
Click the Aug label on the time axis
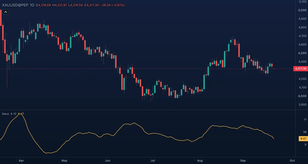click(x=200, y=161)
